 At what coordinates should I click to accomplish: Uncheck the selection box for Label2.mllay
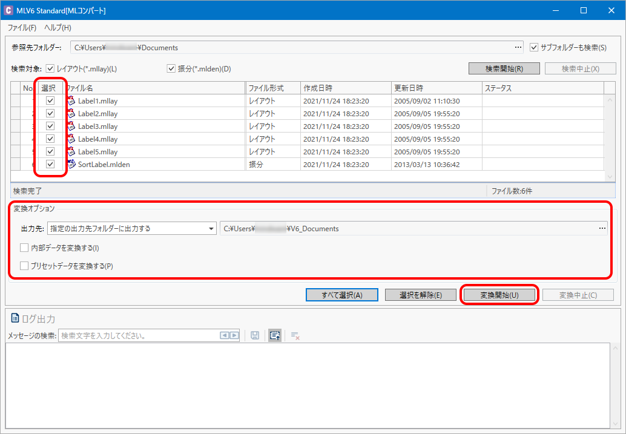coord(50,113)
